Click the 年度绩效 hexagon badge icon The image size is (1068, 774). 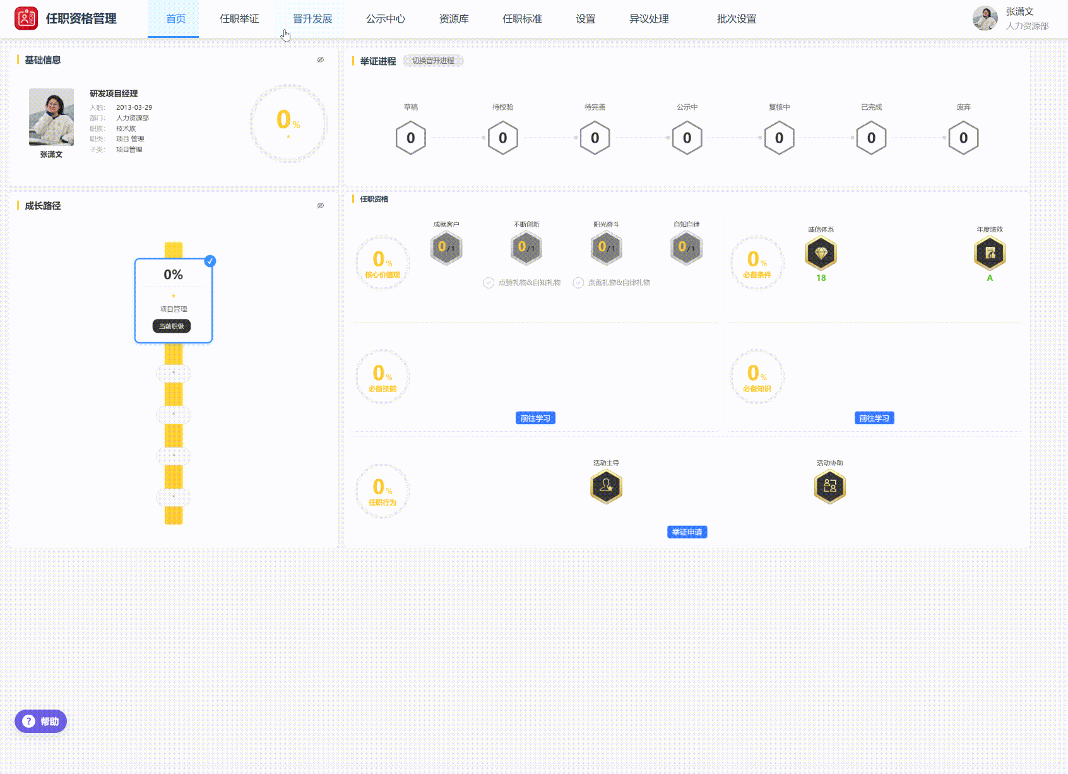[989, 254]
